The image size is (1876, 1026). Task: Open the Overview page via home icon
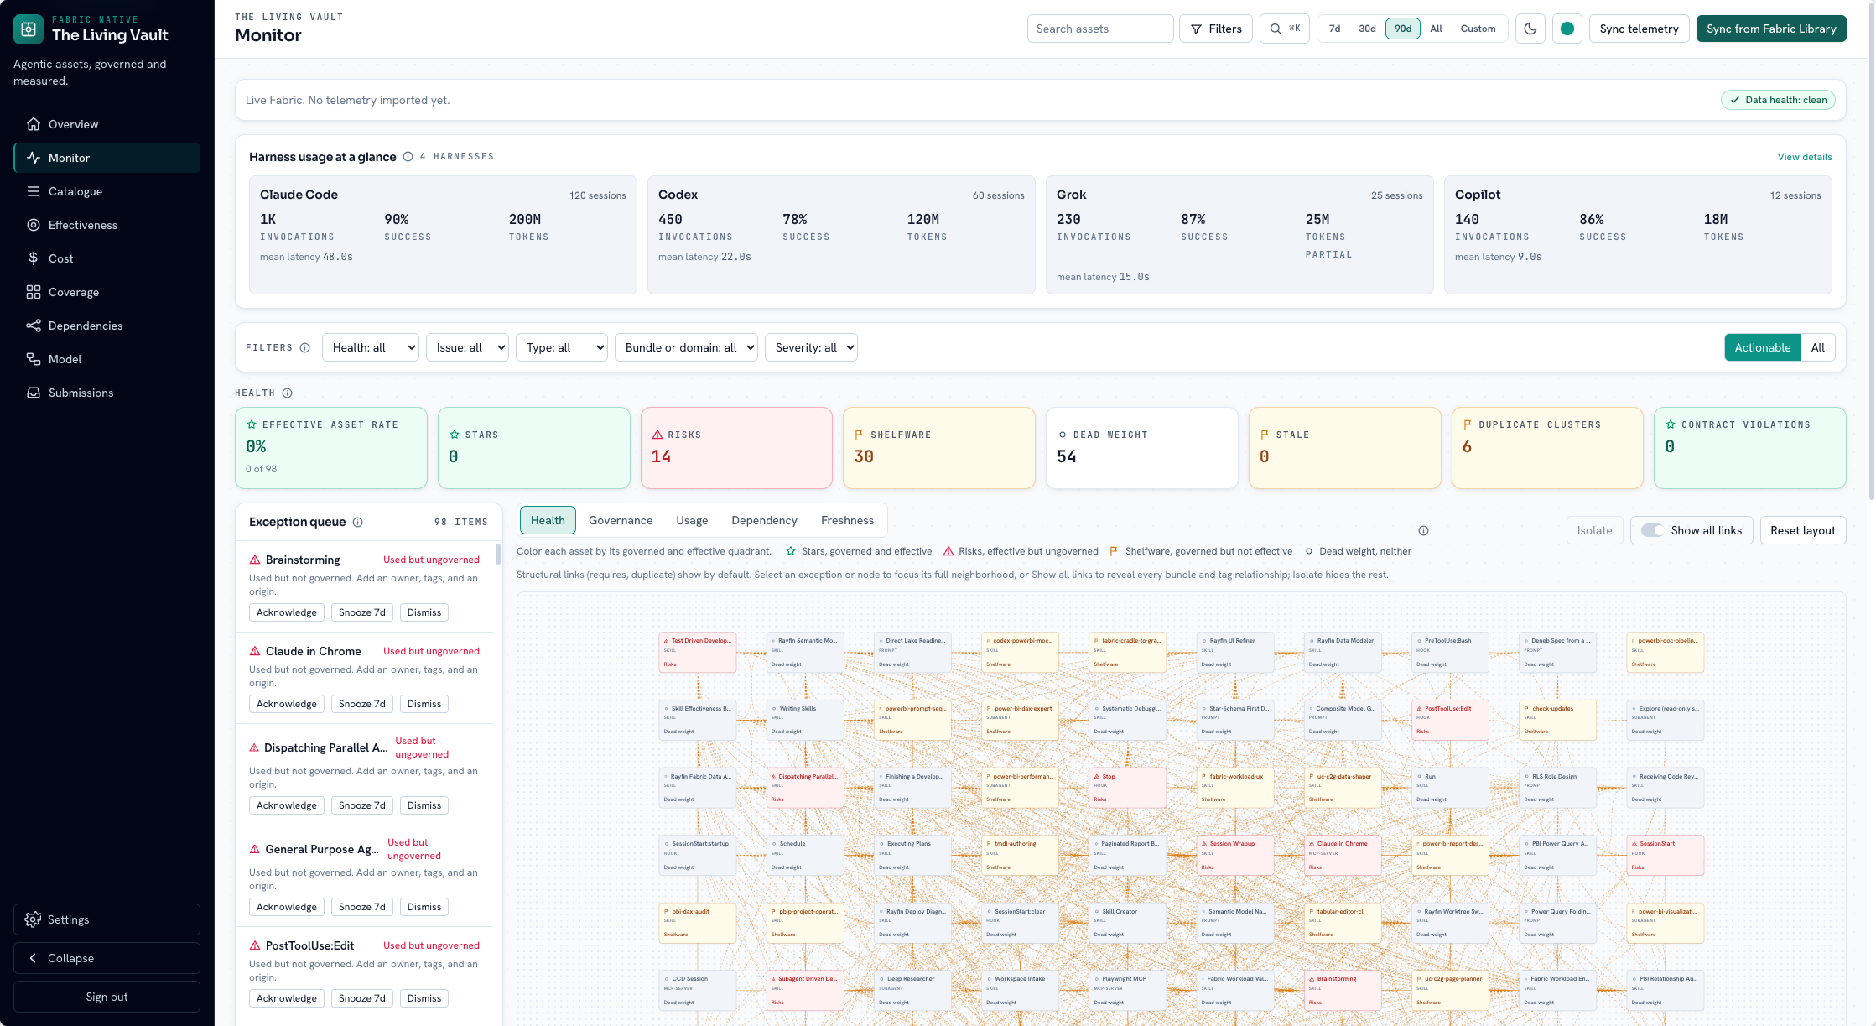[34, 124]
